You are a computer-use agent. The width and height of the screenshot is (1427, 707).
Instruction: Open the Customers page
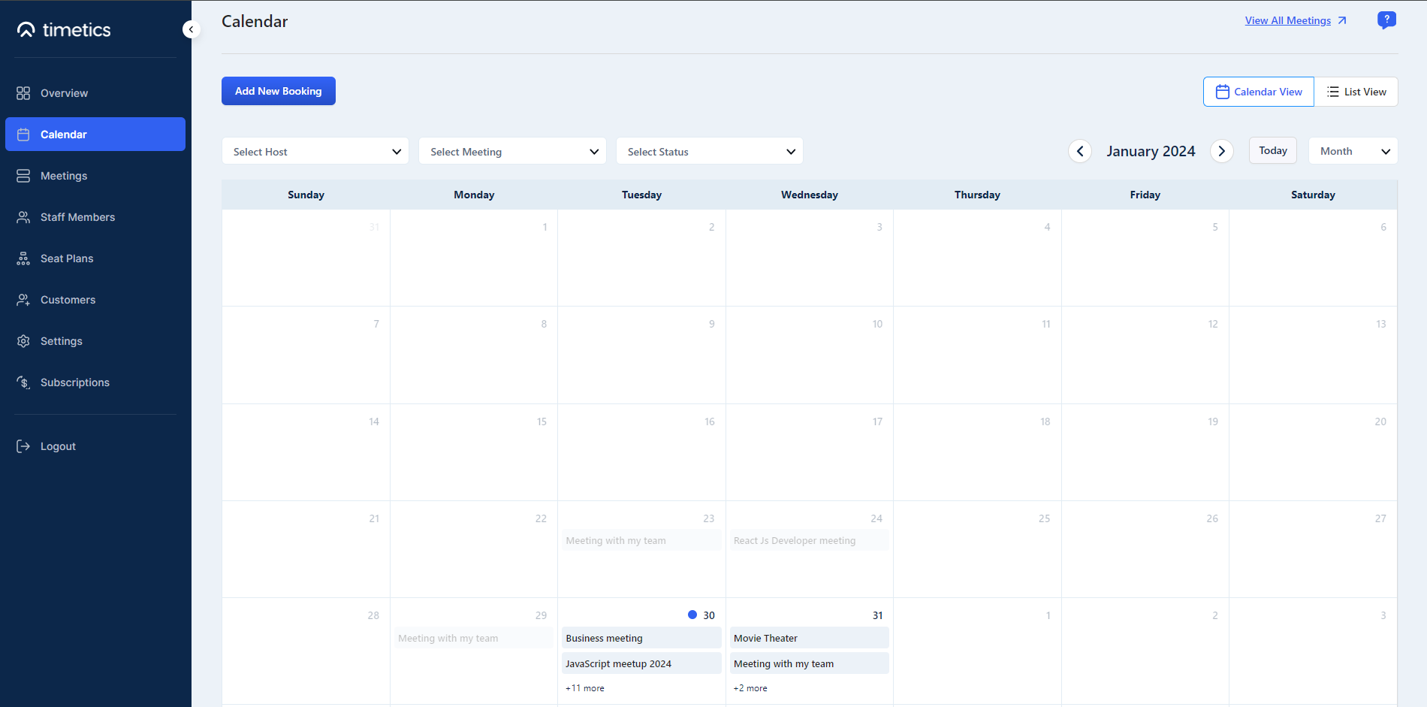point(68,299)
